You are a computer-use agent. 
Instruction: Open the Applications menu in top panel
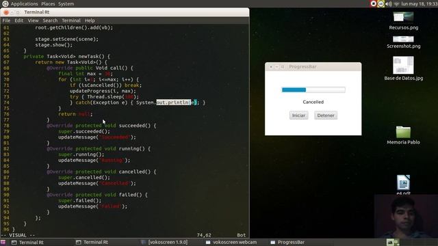click(25, 4)
